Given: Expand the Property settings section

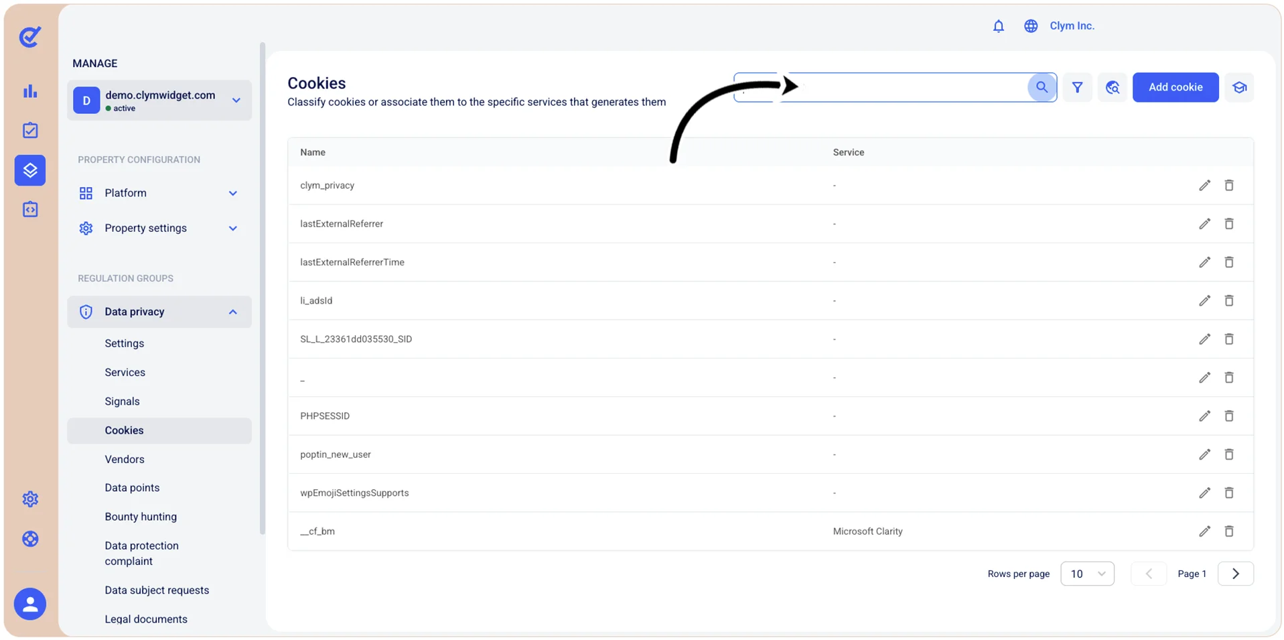Looking at the screenshot, I should pos(159,229).
